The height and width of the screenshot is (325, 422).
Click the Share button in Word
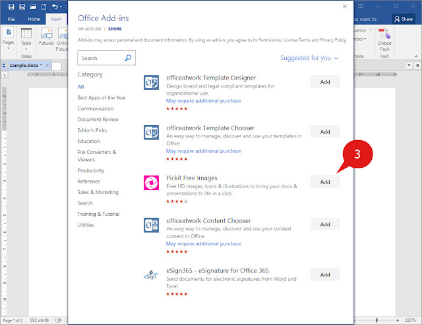click(404, 19)
